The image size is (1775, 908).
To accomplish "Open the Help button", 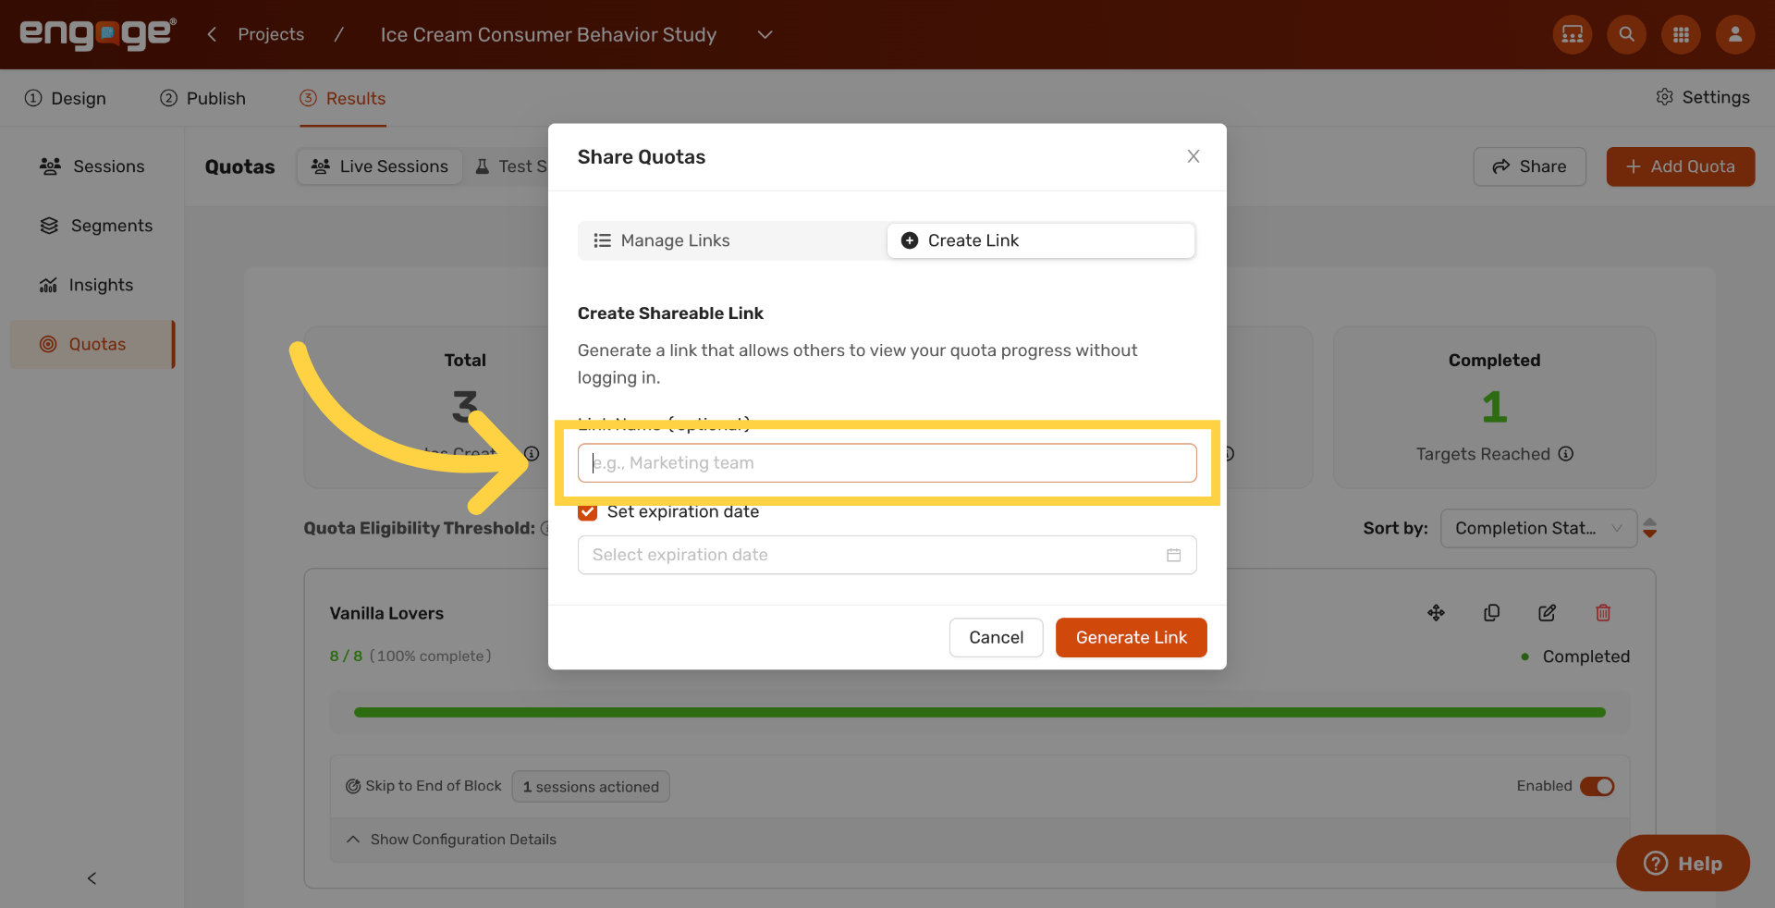I will click(1683, 863).
